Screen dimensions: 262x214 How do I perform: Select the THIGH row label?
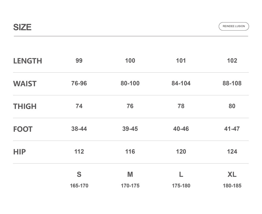25,106
